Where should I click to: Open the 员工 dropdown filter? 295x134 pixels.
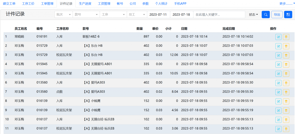click(137, 14)
